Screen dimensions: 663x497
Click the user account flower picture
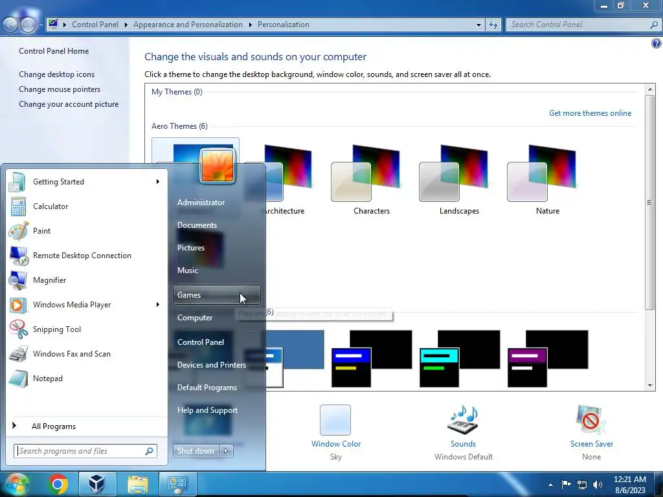tap(217, 166)
